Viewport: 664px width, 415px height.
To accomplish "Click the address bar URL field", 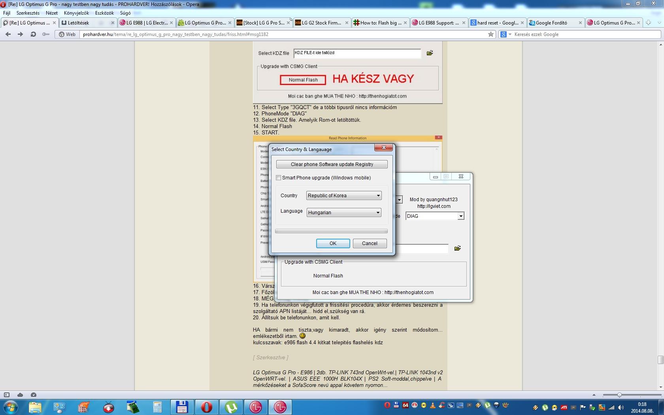I will [x=283, y=34].
